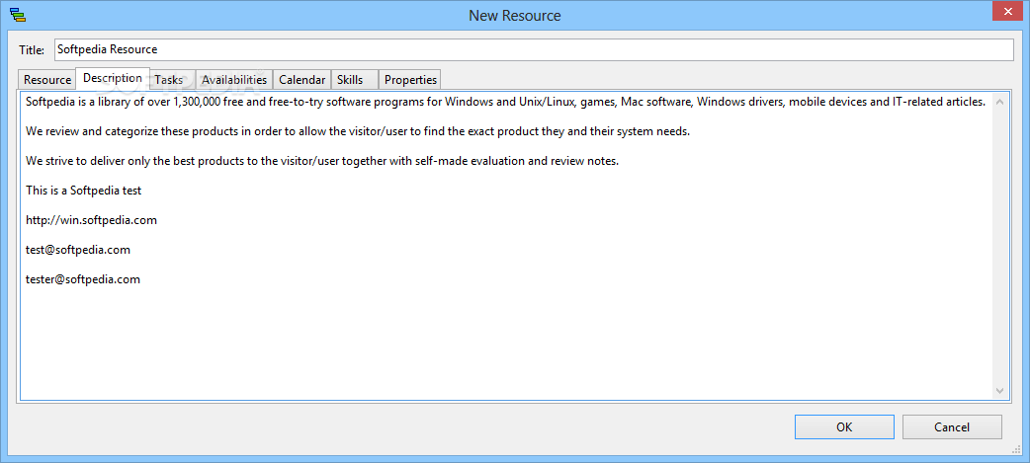Go to the Availabilities tab
Image resolution: width=1030 pixels, height=463 pixels.
point(234,79)
